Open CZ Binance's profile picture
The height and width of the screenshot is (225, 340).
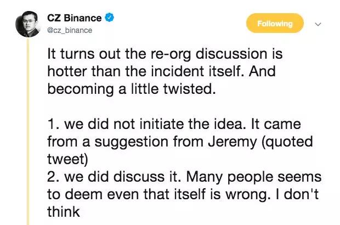(28, 24)
